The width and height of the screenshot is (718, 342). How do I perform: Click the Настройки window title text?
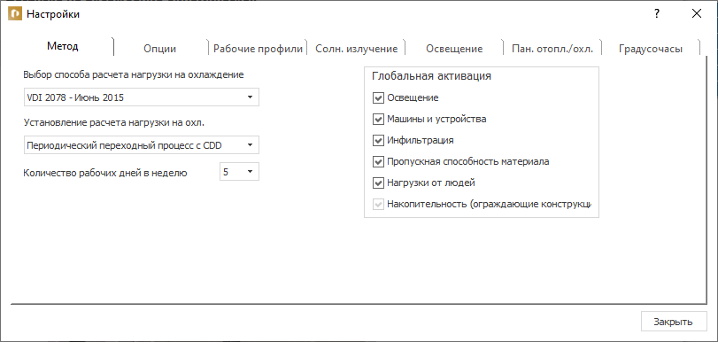53,14
